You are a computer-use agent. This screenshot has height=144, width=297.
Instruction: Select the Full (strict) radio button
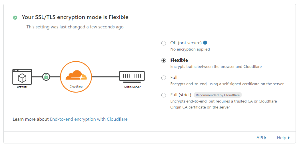pos(164,95)
